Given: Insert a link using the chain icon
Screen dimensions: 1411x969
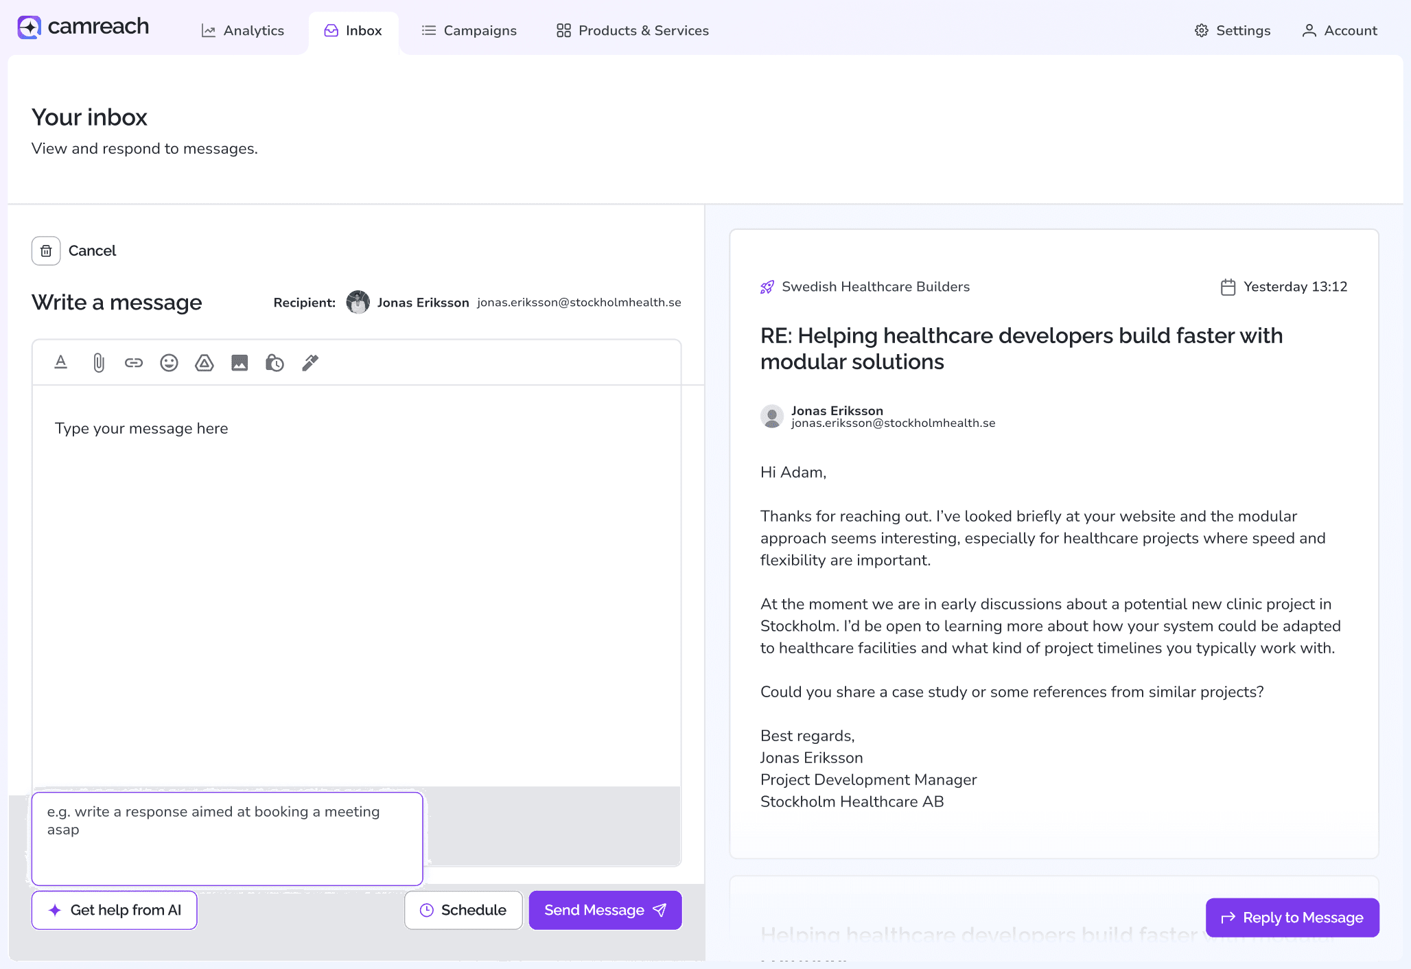Looking at the screenshot, I should [x=134, y=362].
